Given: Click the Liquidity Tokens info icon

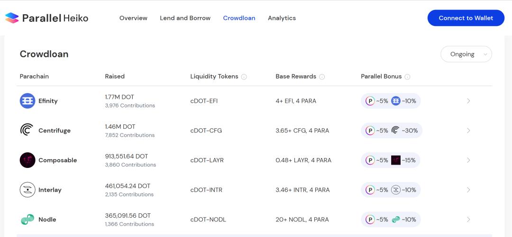Looking at the screenshot, I should pos(244,77).
